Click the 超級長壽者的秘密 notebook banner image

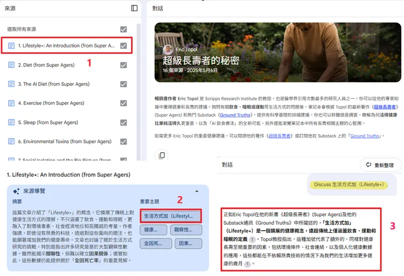pyautogui.click(x=278, y=52)
